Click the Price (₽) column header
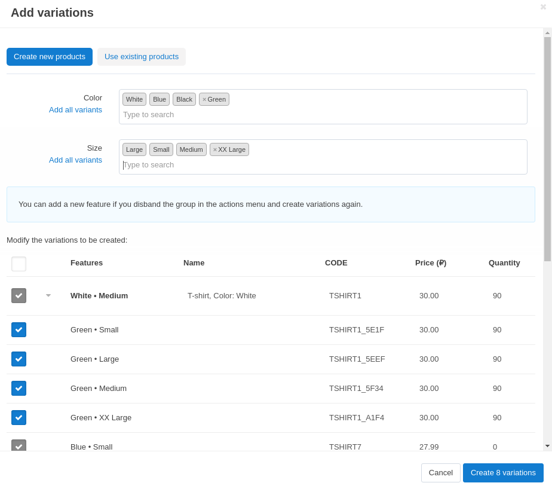552x492 pixels. 431,263
